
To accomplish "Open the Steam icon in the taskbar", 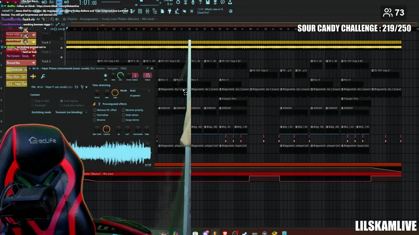I will point(245,233).
